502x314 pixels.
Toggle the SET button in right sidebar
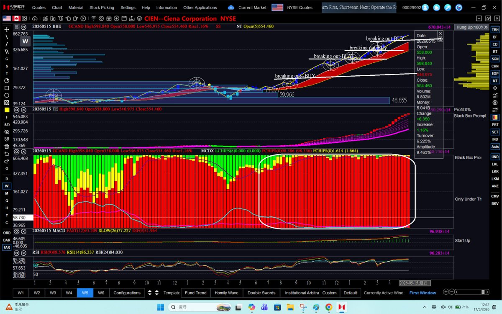[x=495, y=132]
